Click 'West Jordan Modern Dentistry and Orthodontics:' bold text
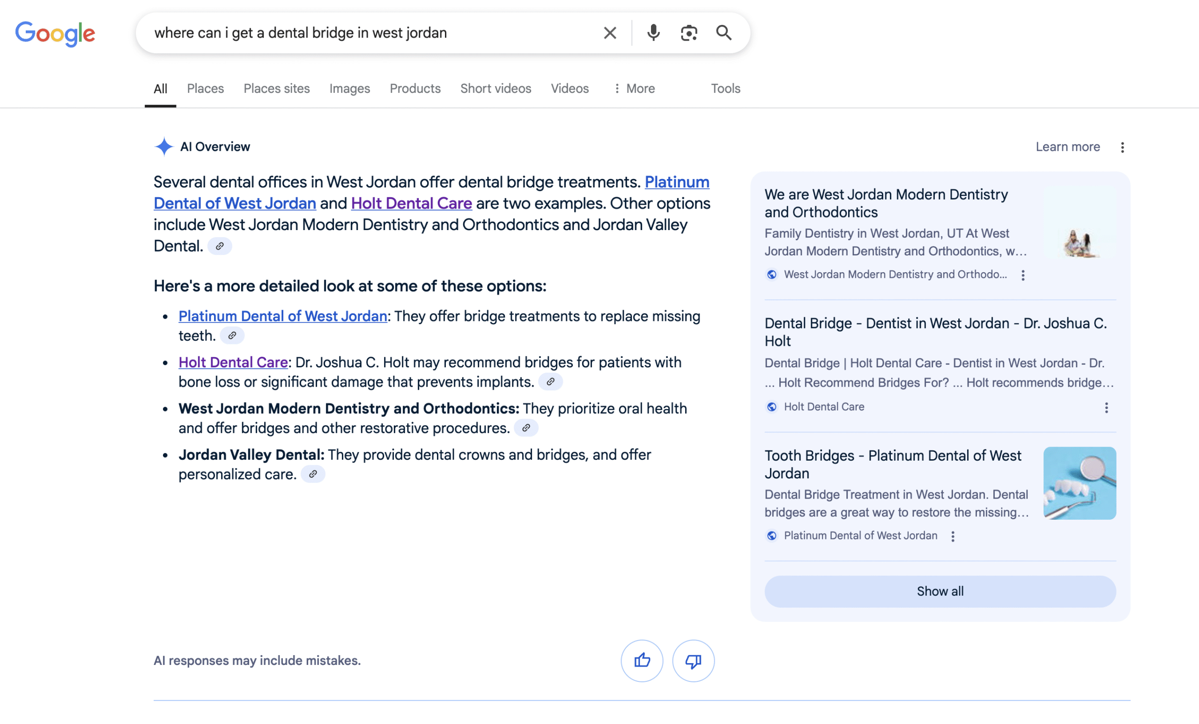Screen dimensions: 1199x724 349,409
